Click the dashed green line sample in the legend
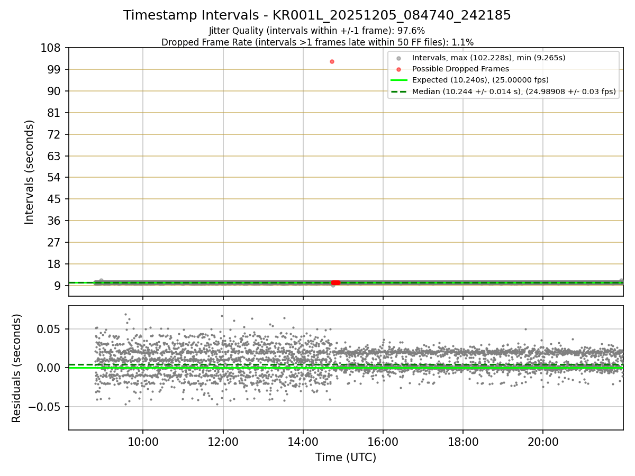The image size is (635, 476). pyautogui.click(x=398, y=92)
